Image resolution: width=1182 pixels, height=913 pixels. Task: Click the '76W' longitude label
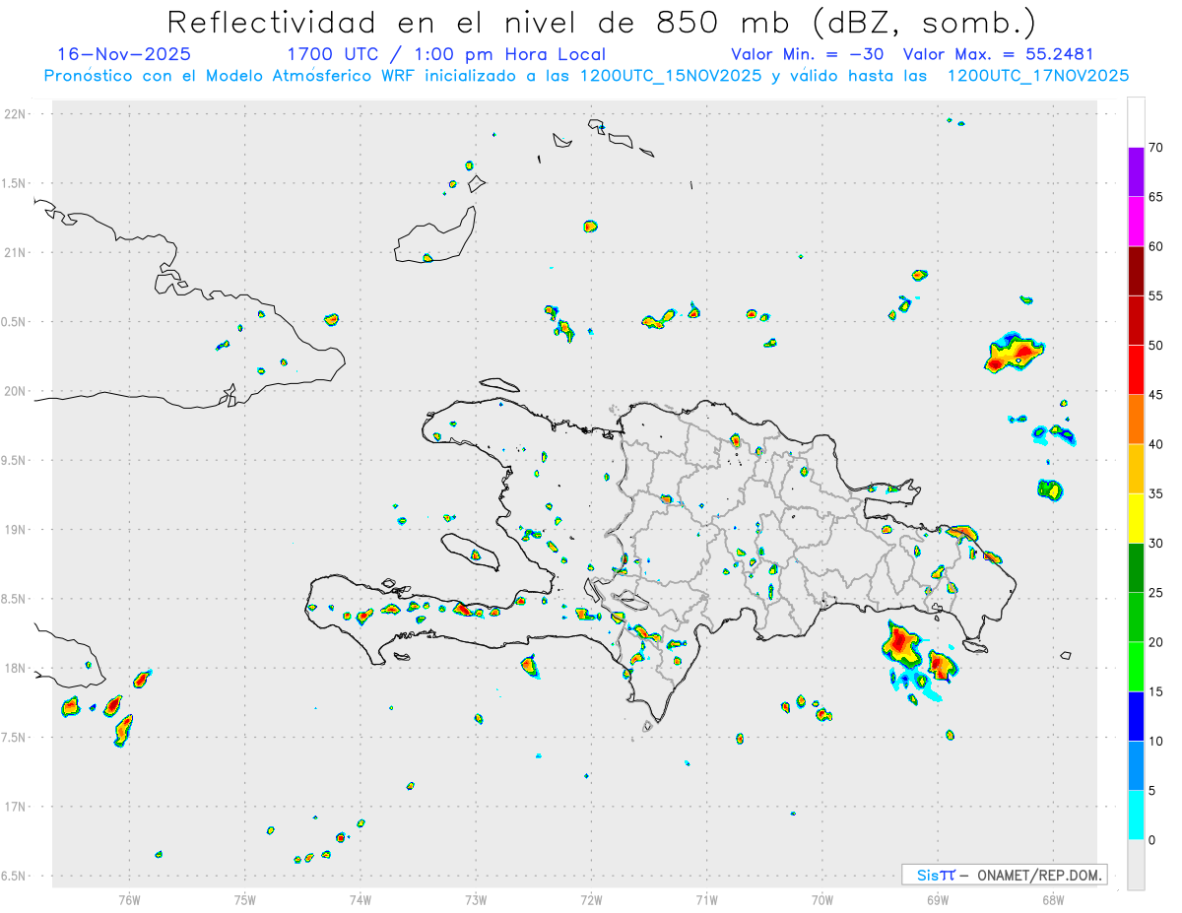coord(129,900)
